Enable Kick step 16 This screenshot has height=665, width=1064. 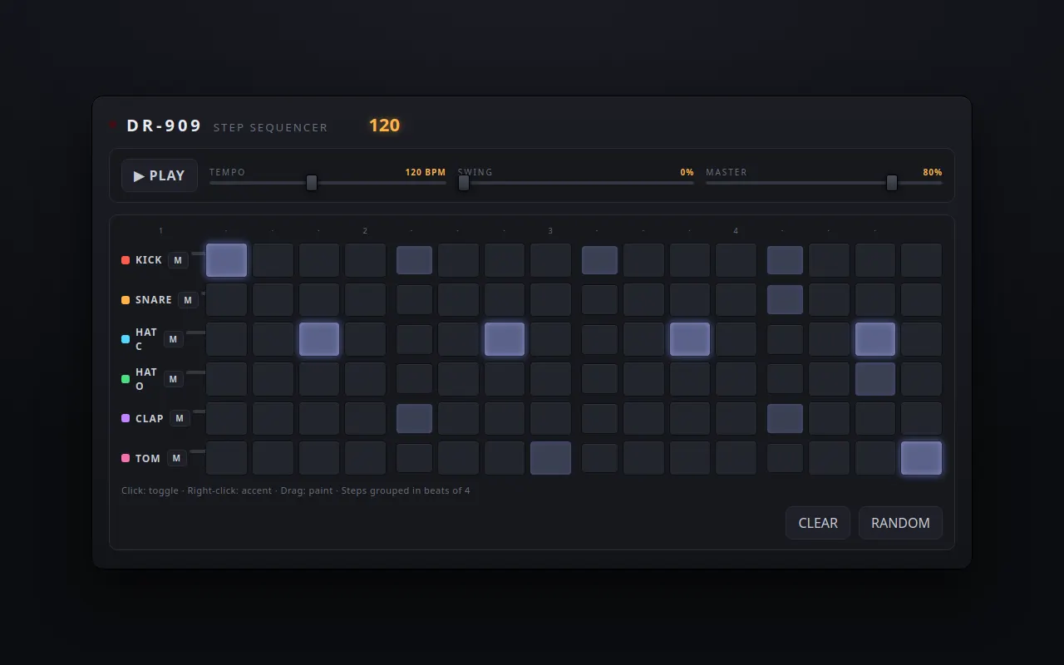[921, 260]
